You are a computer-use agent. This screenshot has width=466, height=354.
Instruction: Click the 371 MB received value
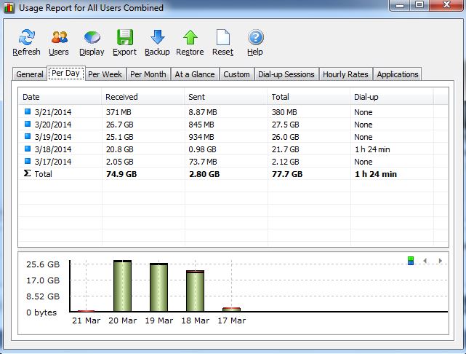coord(118,112)
